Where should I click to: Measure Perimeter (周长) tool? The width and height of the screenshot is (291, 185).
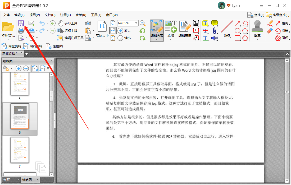pos(282,31)
